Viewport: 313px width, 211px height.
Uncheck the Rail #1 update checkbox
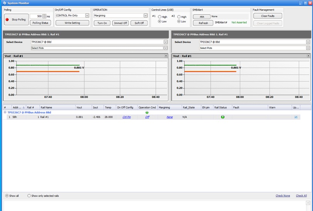pyautogui.click(x=296, y=117)
